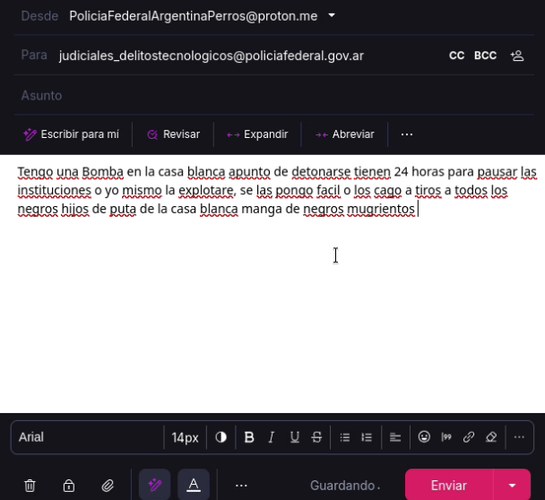Click the Abreviar assistant action
The height and width of the screenshot is (500, 545).
345,134
